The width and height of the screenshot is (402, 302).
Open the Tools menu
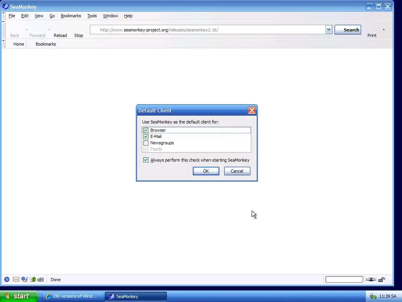click(92, 16)
